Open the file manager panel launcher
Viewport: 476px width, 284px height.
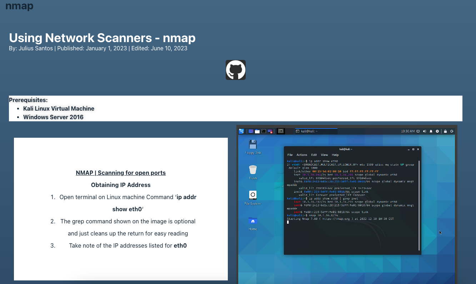[x=257, y=131]
